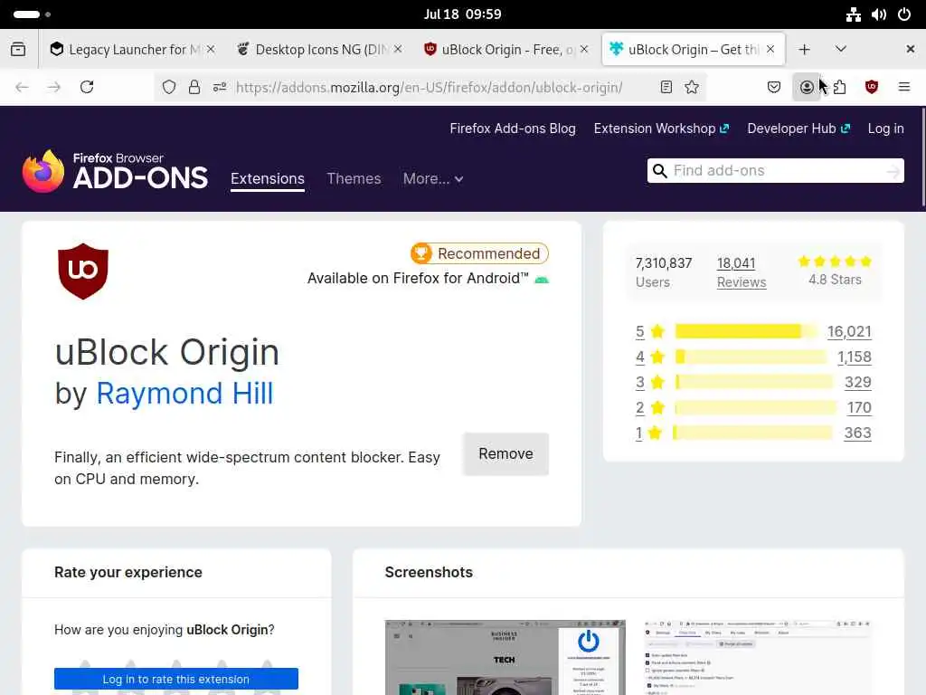List all tabs dropdown arrow
The width and height of the screenshot is (926, 695).
tap(840, 50)
